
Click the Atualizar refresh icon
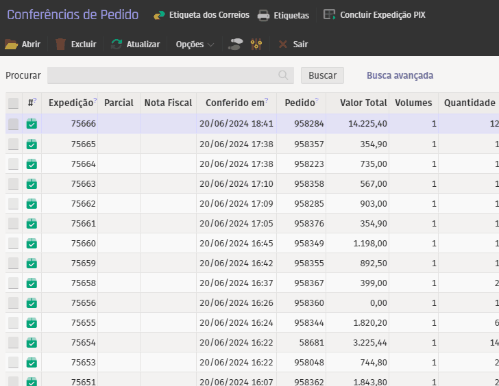[x=117, y=44]
